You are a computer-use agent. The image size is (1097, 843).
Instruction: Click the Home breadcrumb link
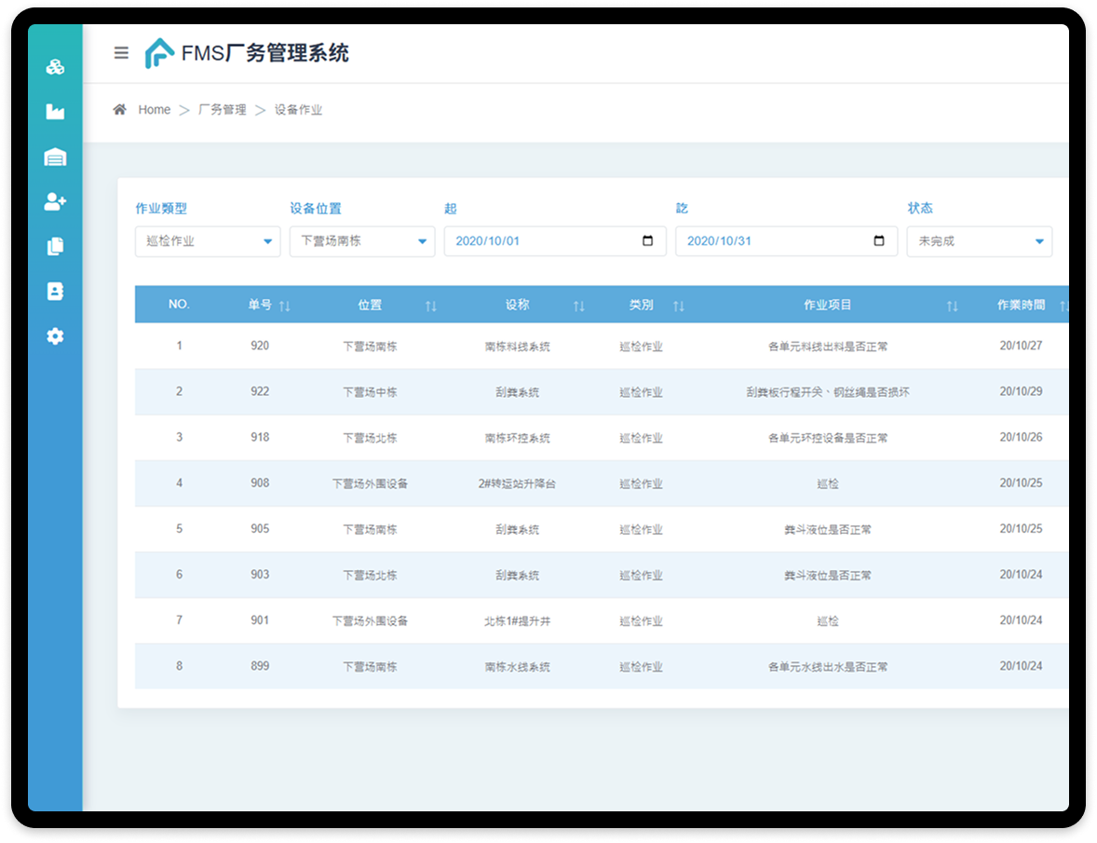tap(154, 110)
